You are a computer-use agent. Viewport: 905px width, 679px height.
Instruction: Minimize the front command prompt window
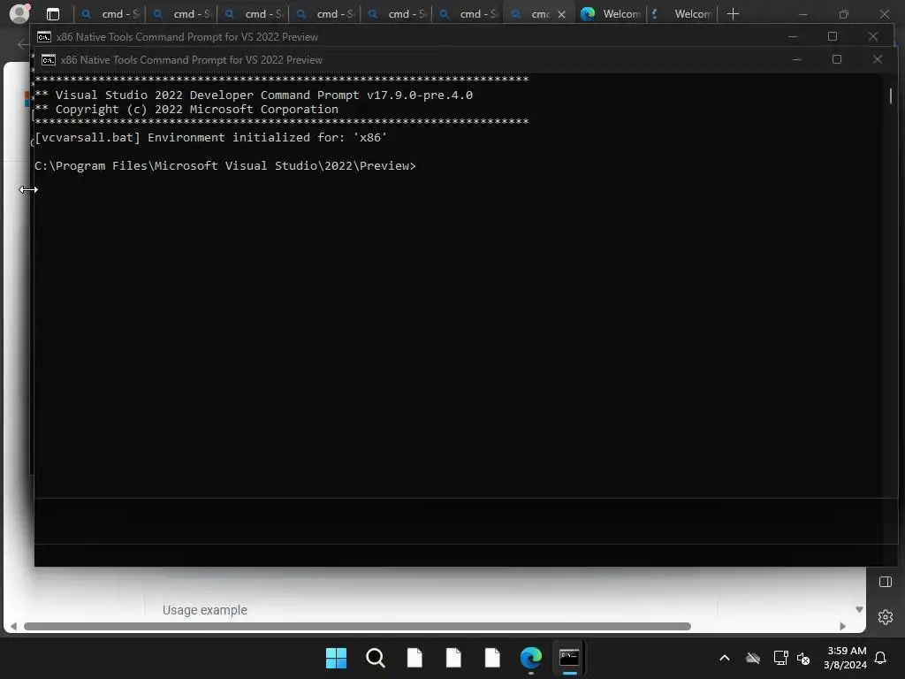[x=797, y=59]
